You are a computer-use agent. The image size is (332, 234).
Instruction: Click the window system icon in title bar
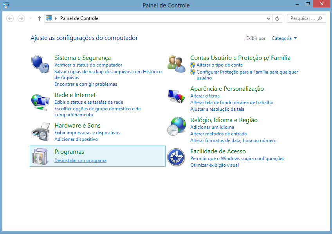pos(6,5)
